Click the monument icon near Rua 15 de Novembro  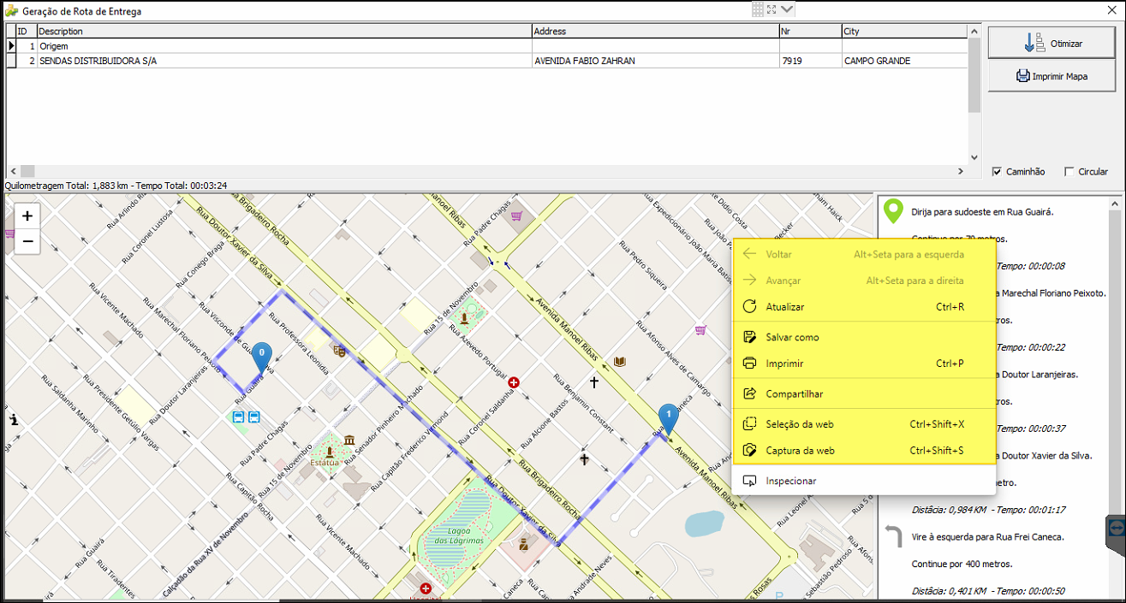coord(464,319)
